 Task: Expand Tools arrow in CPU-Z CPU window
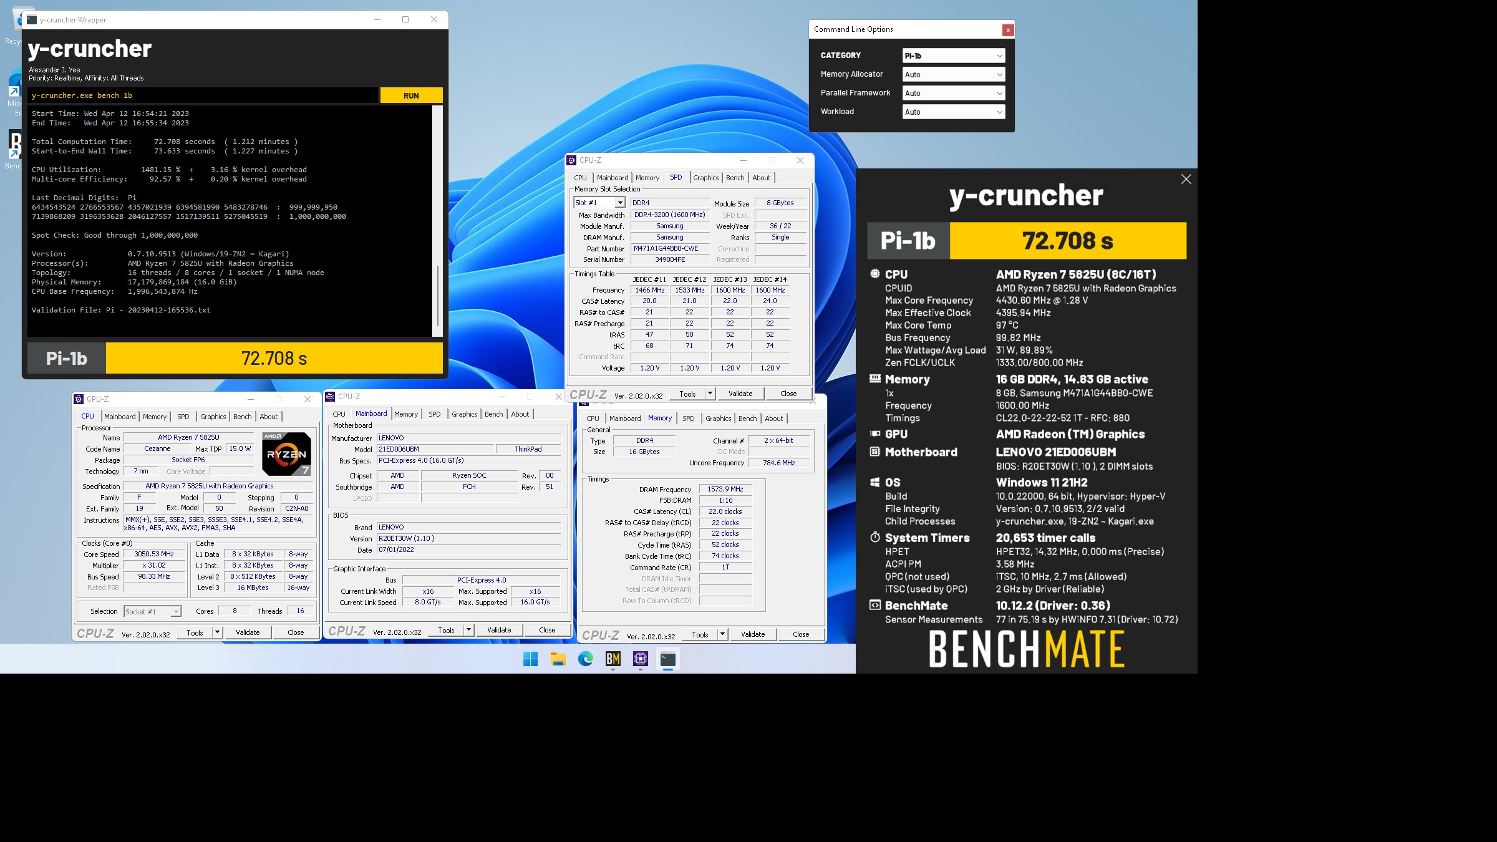click(x=217, y=632)
